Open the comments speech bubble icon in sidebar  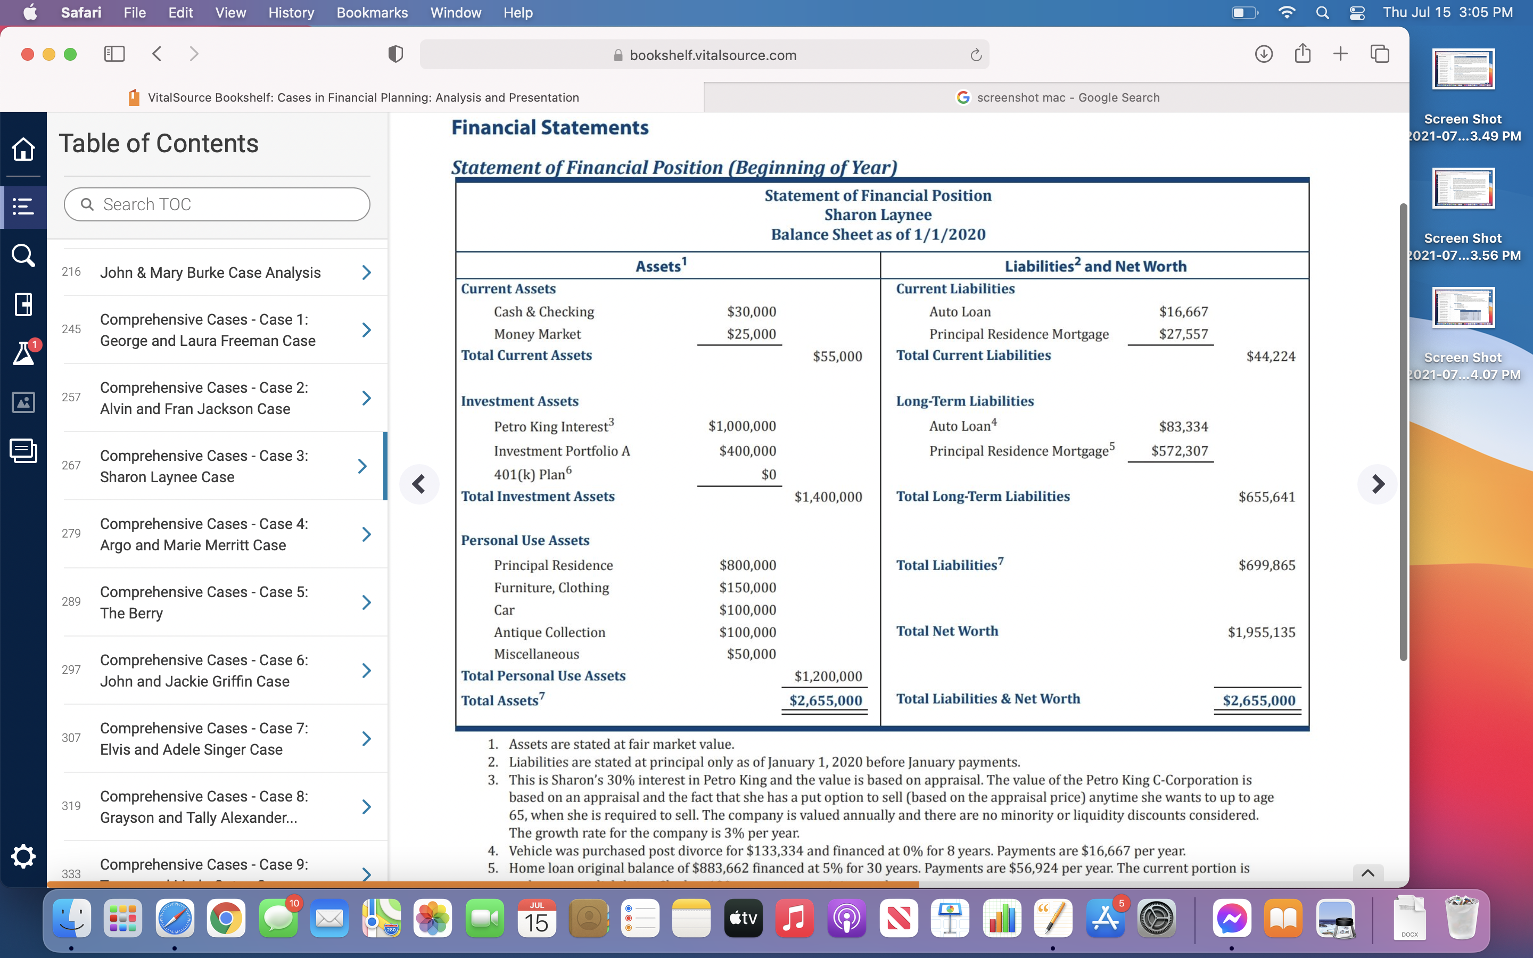point(23,451)
